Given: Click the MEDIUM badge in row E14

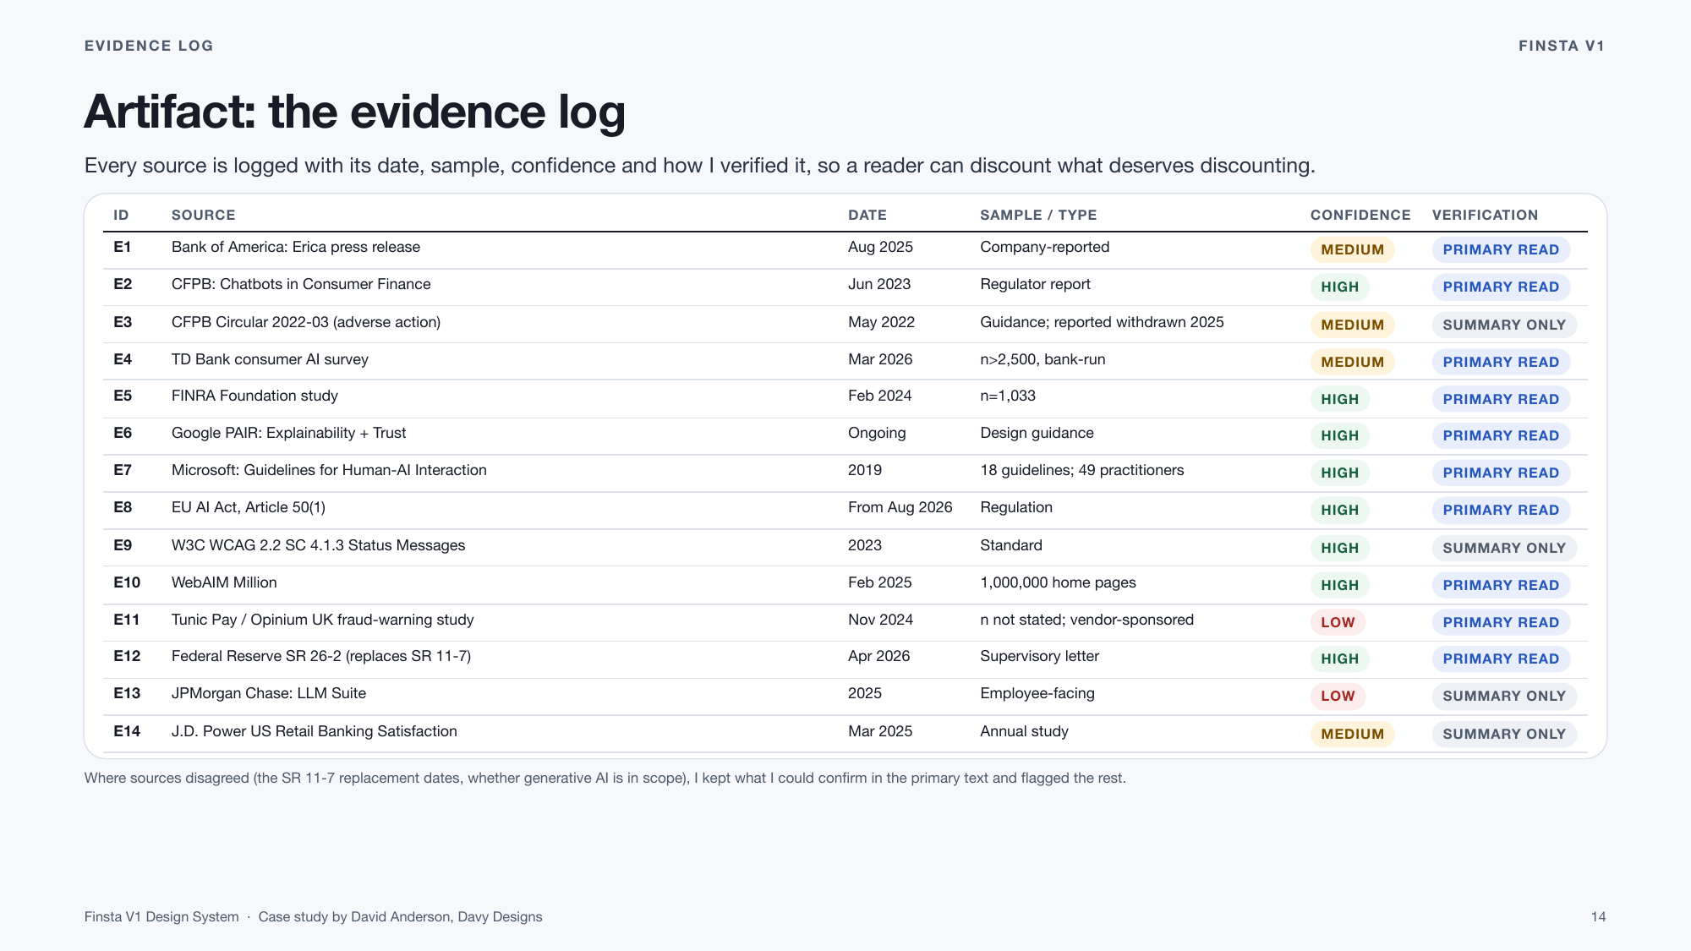Looking at the screenshot, I should click(x=1352, y=734).
